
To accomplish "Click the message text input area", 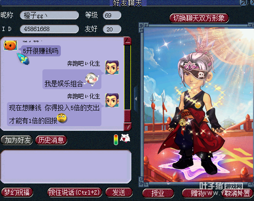I will [x=66, y=167].
